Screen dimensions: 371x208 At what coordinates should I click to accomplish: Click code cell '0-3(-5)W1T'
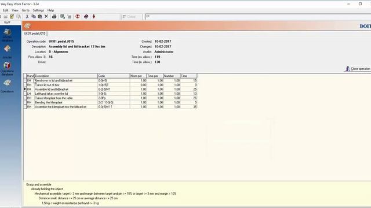pyautogui.click(x=114, y=107)
